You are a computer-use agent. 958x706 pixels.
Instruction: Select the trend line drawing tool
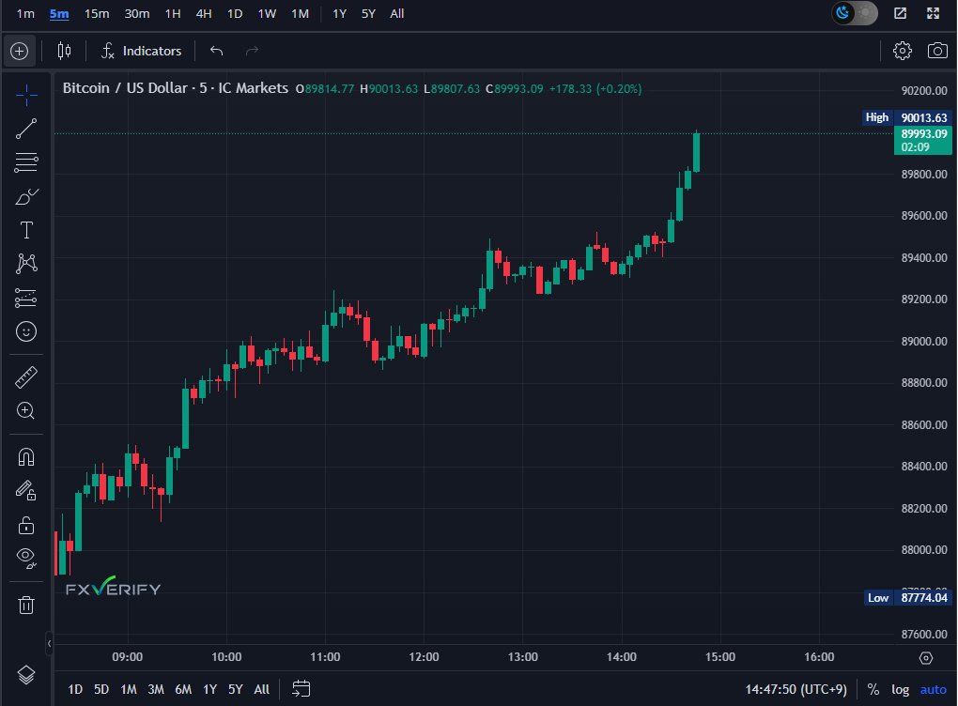[x=26, y=129]
